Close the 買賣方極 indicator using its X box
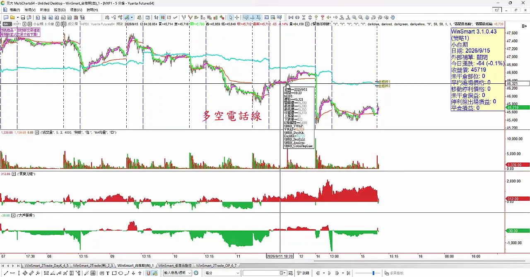This screenshot has width=530, height=277. click(x=14, y=174)
